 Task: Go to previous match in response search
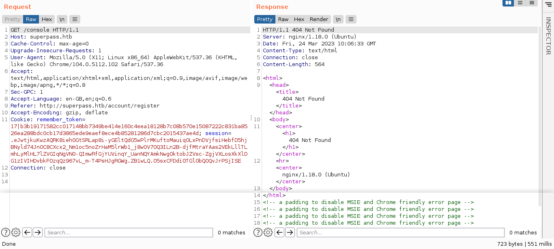coord(279,232)
